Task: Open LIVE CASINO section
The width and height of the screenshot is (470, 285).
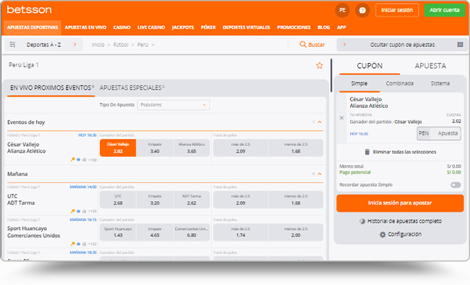Action: click(x=151, y=27)
